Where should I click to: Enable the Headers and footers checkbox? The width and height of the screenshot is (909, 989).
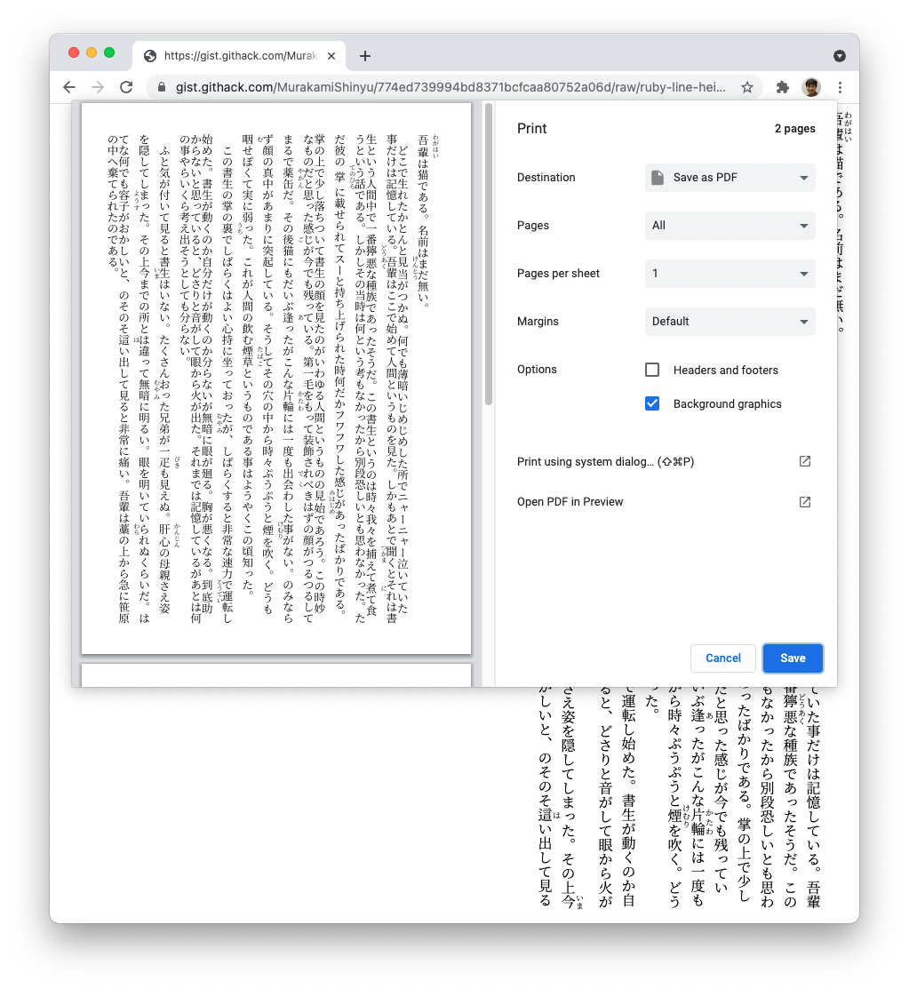coord(652,370)
